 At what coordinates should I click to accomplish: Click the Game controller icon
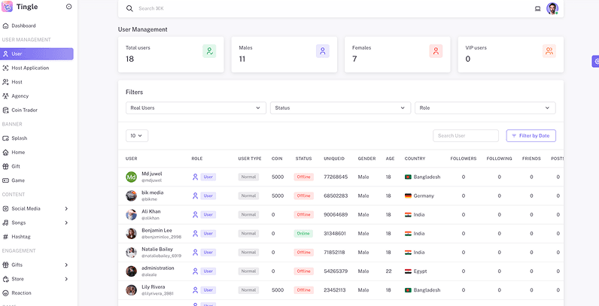(5, 180)
